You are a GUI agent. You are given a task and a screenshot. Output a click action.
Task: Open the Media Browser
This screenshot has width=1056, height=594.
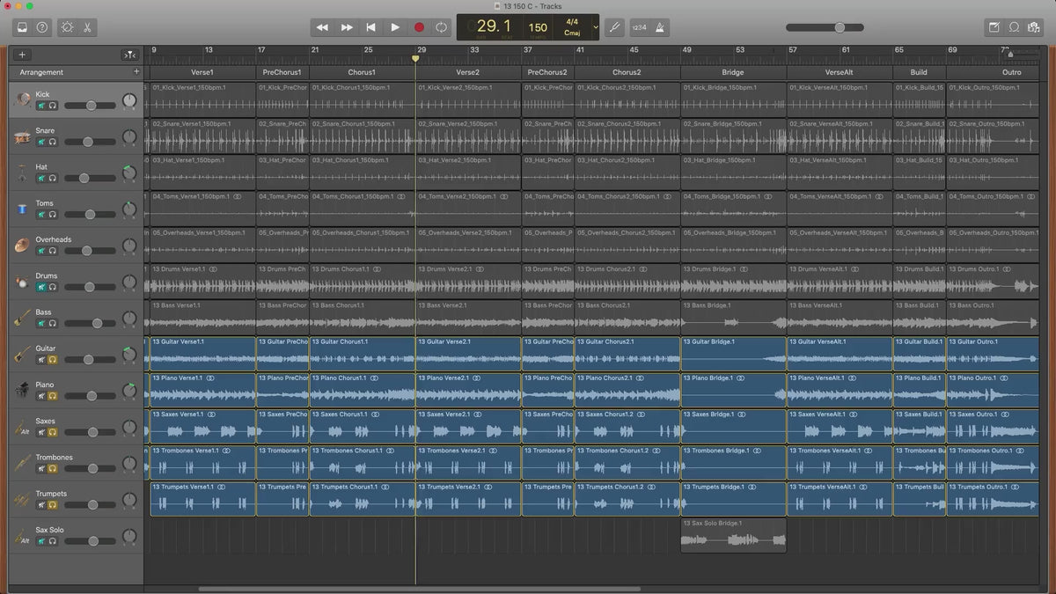pyautogui.click(x=1034, y=27)
